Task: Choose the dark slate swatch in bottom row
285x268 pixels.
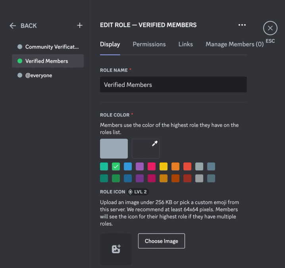Action: (211, 179)
